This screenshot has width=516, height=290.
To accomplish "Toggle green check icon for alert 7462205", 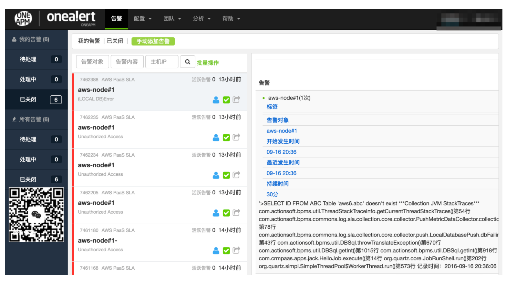I will tap(226, 213).
